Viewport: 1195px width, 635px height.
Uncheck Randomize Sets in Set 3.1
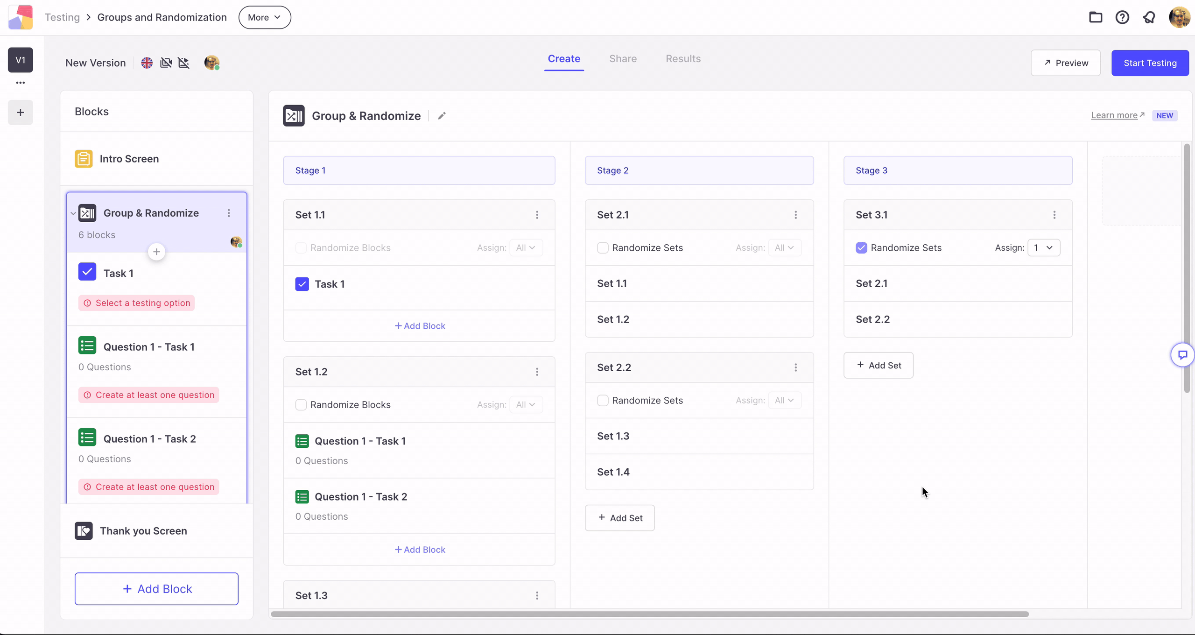861,248
